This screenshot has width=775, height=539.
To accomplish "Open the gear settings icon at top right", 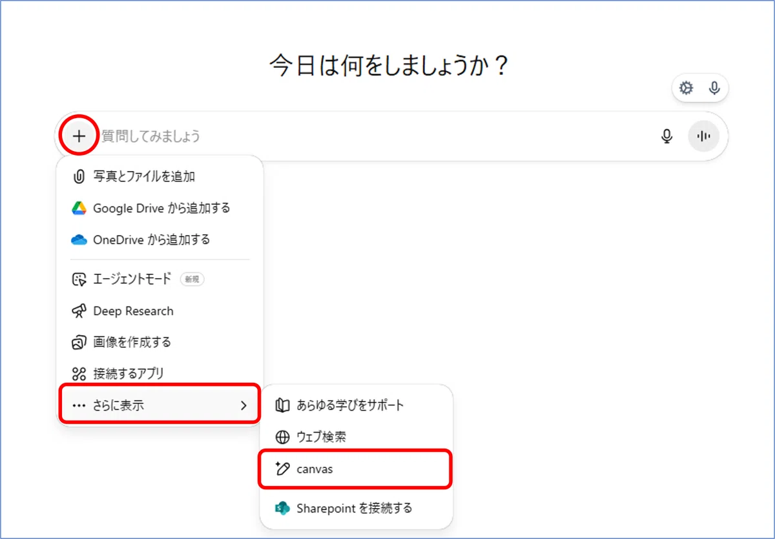I will point(687,88).
